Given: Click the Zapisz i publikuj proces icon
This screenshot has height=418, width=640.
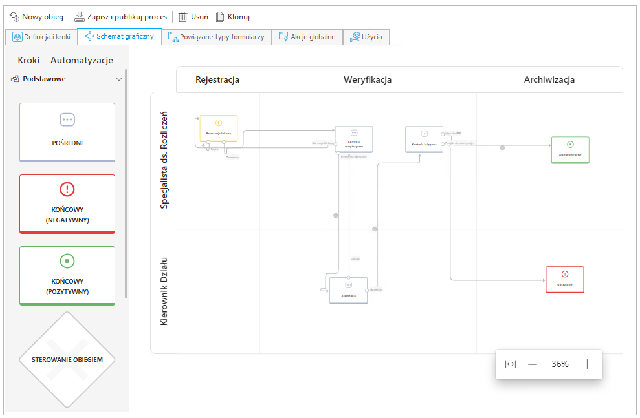Looking at the screenshot, I should click(80, 17).
